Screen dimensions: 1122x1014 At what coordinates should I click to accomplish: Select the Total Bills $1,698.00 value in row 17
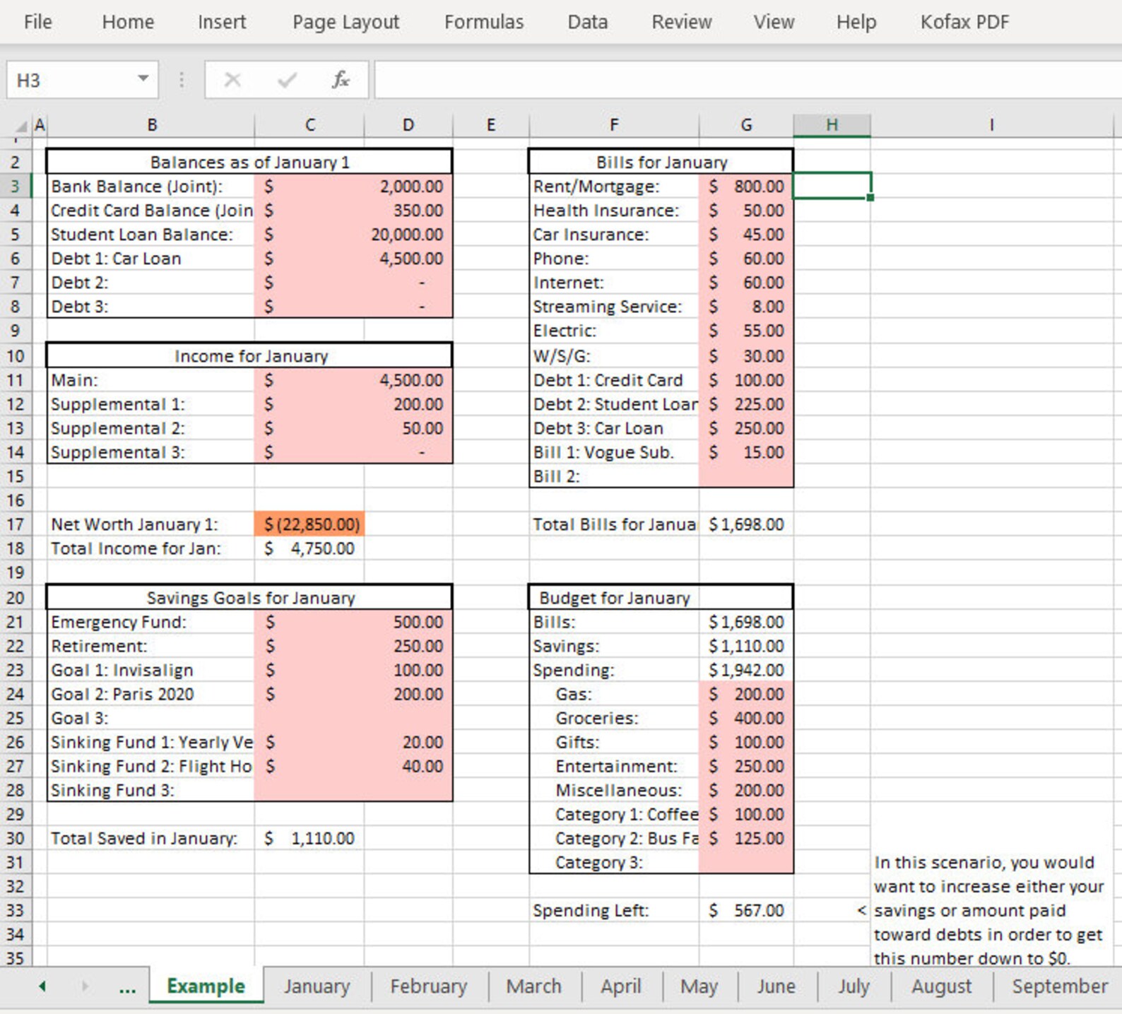click(746, 524)
